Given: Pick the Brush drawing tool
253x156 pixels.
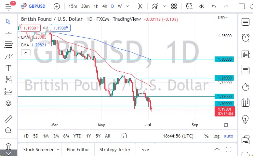Looking at the screenshot, I should point(8,56).
